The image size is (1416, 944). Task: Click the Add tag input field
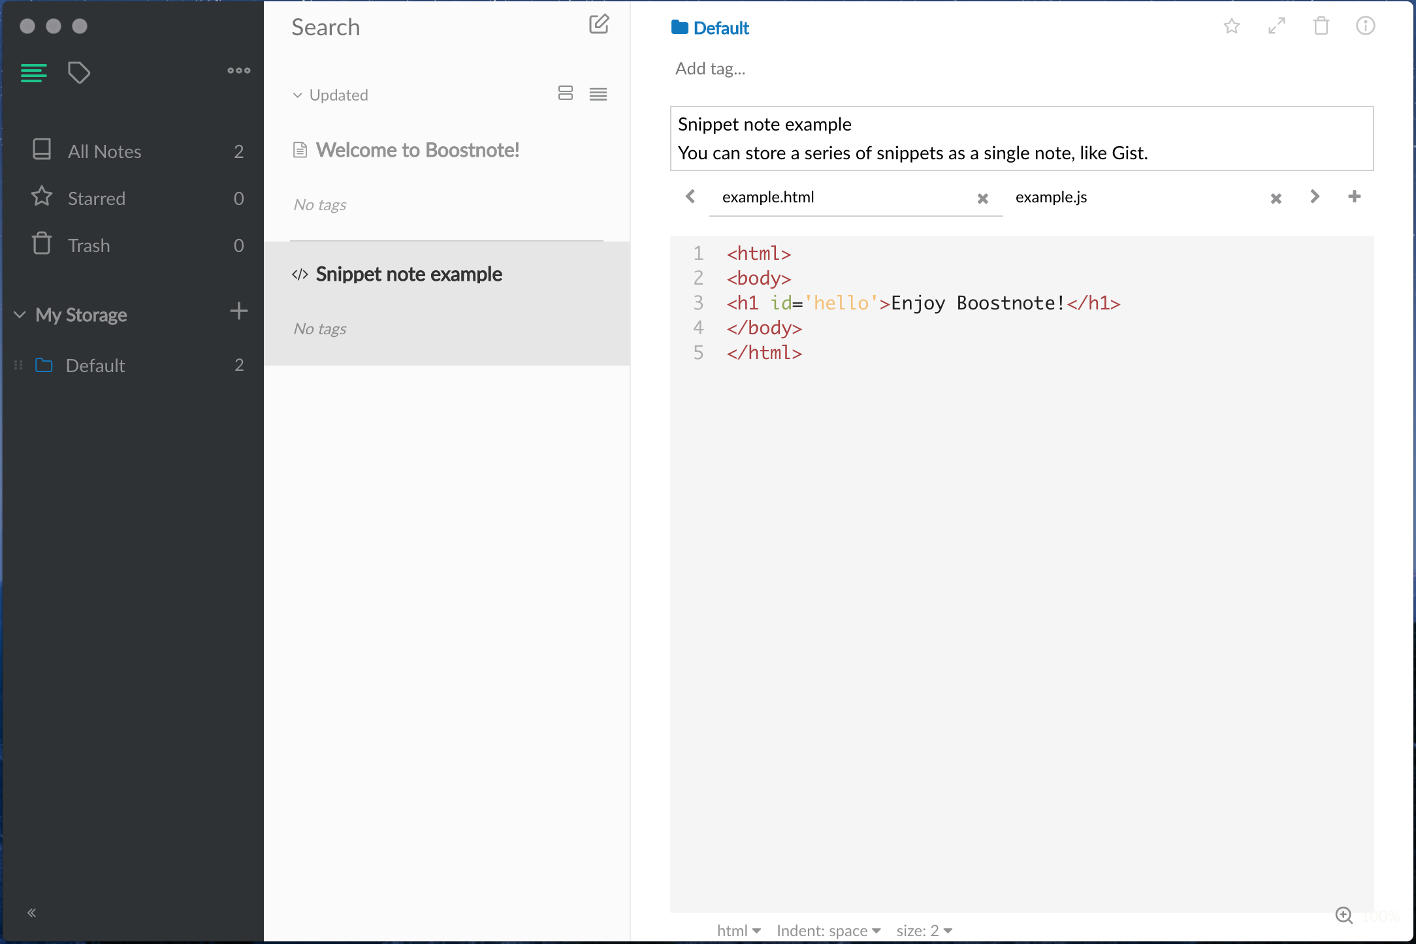point(711,69)
